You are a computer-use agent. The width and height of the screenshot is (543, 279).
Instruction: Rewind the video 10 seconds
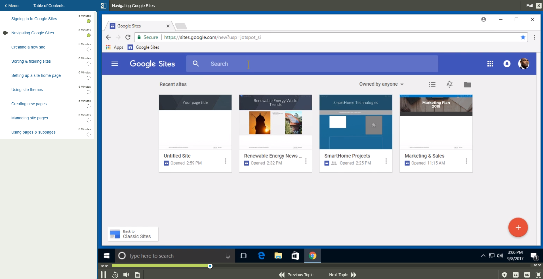115,274
